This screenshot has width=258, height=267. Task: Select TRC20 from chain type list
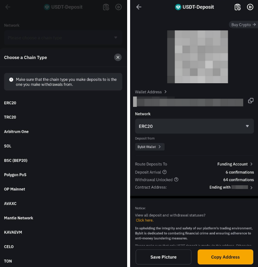pos(10,117)
